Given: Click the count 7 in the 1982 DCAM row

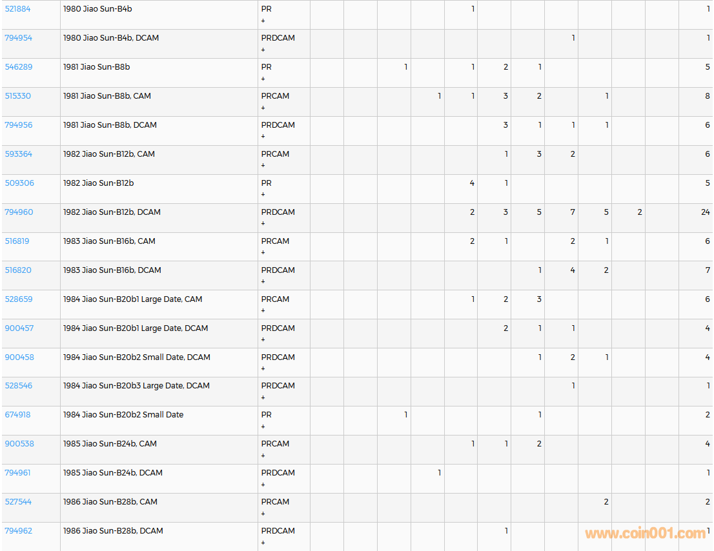Looking at the screenshot, I should coord(572,212).
